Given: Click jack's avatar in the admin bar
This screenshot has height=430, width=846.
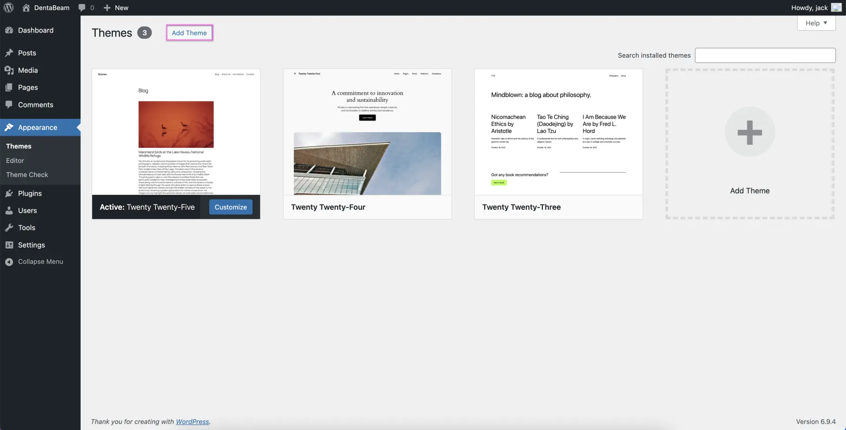Looking at the screenshot, I should pos(836,7).
